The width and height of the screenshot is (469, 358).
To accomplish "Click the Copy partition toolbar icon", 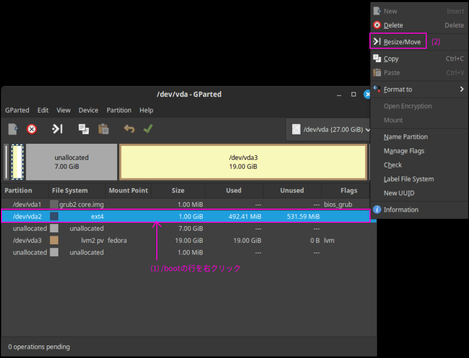I will click(83, 129).
